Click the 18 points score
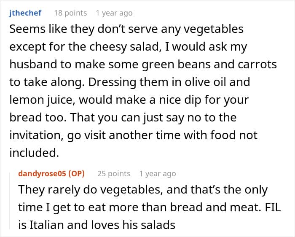This screenshot has width=295, height=237. coord(70,13)
